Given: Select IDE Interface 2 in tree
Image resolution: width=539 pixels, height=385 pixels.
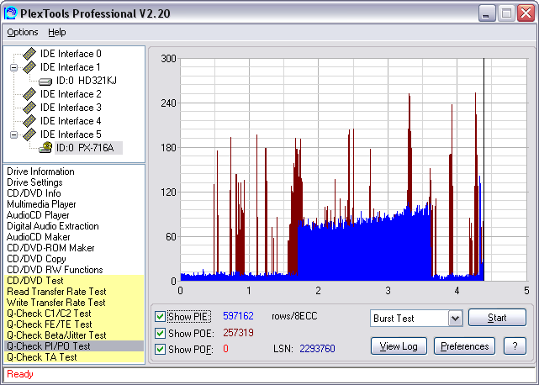Looking at the screenshot, I should [71, 94].
